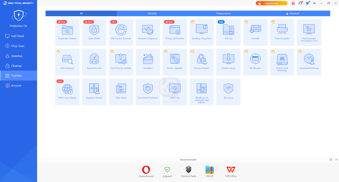Open Cleanup in the sidebar

19,66
